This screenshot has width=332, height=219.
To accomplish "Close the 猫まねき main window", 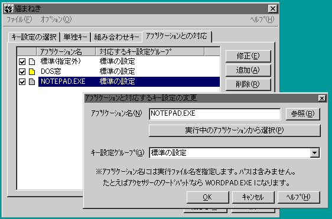I will click(x=273, y=9).
